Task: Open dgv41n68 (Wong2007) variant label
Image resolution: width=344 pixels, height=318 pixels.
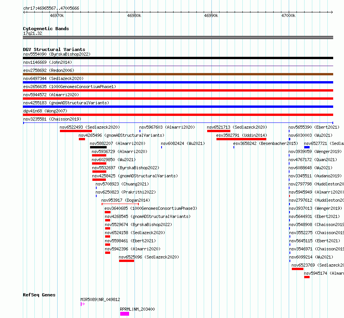Action: pyautogui.click(x=45, y=111)
